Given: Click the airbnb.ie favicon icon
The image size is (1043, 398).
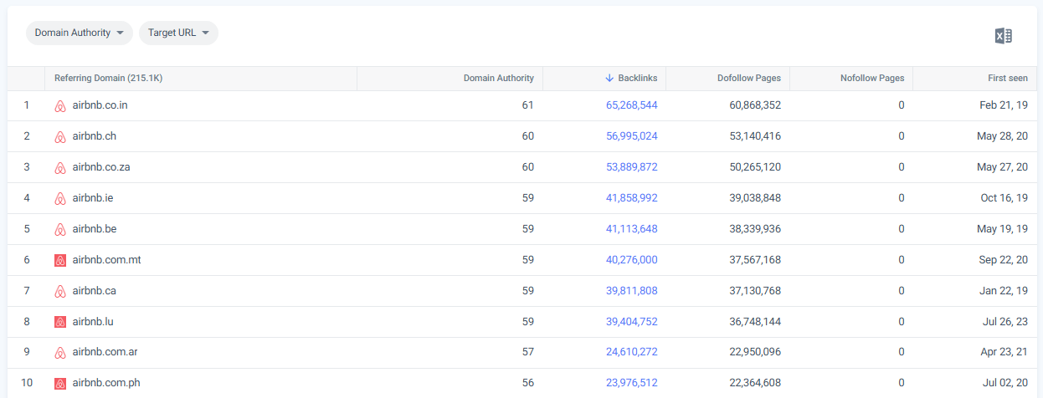Looking at the screenshot, I should [60, 199].
